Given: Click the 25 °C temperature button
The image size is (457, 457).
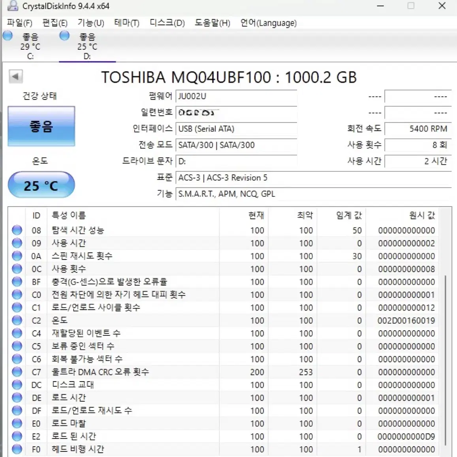Looking at the screenshot, I should coord(41,185).
